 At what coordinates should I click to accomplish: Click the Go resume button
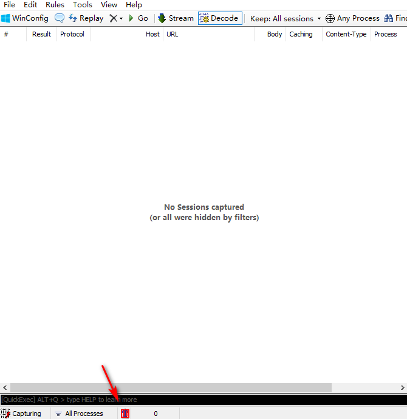pos(139,18)
